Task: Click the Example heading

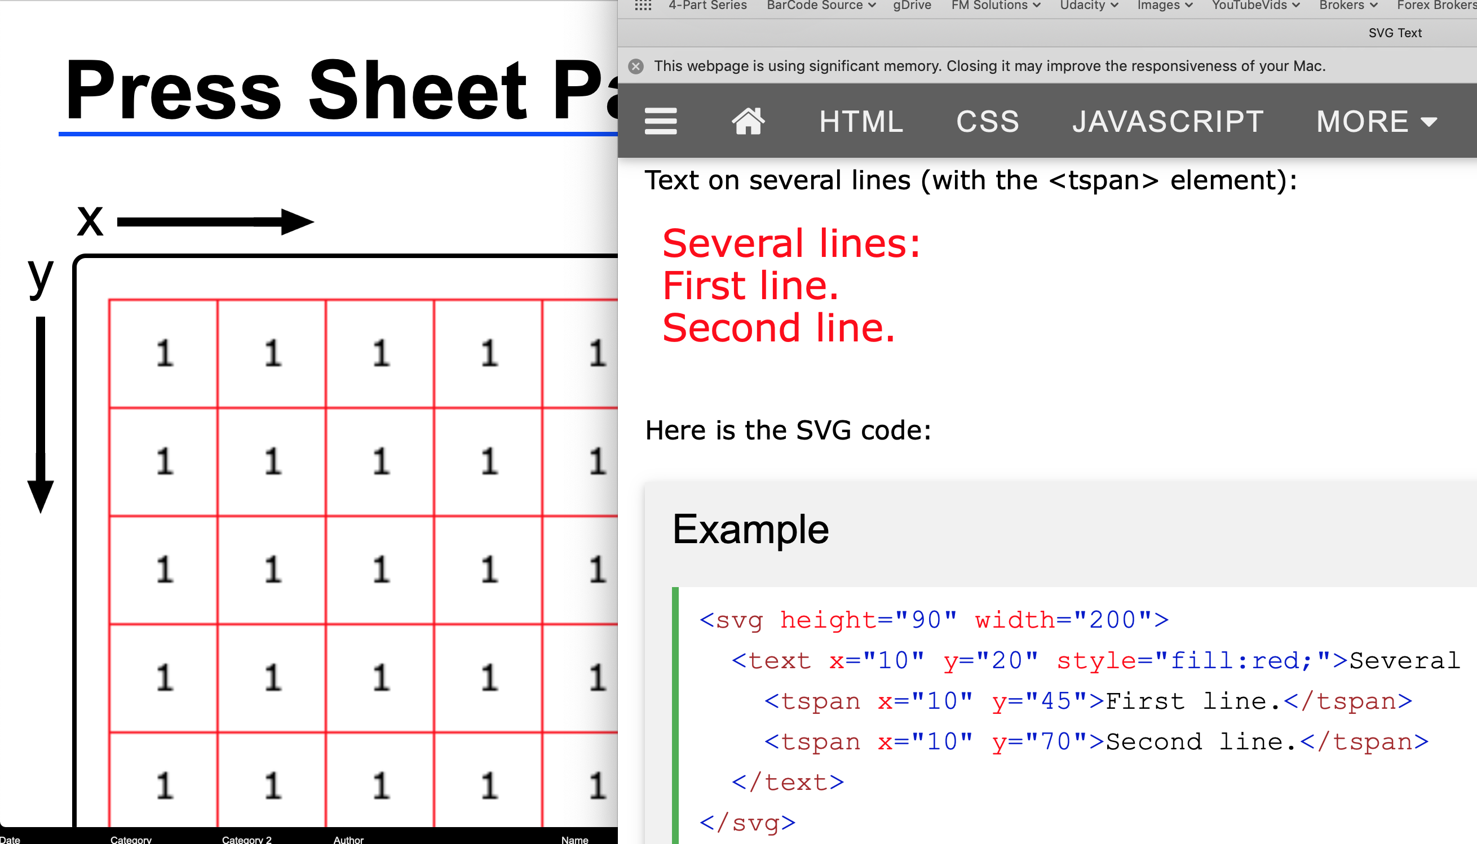Action: 750,529
